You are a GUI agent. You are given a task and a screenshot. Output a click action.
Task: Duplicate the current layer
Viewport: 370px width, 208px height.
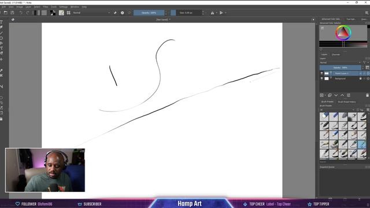pyautogui.click(x=330, y=95)
